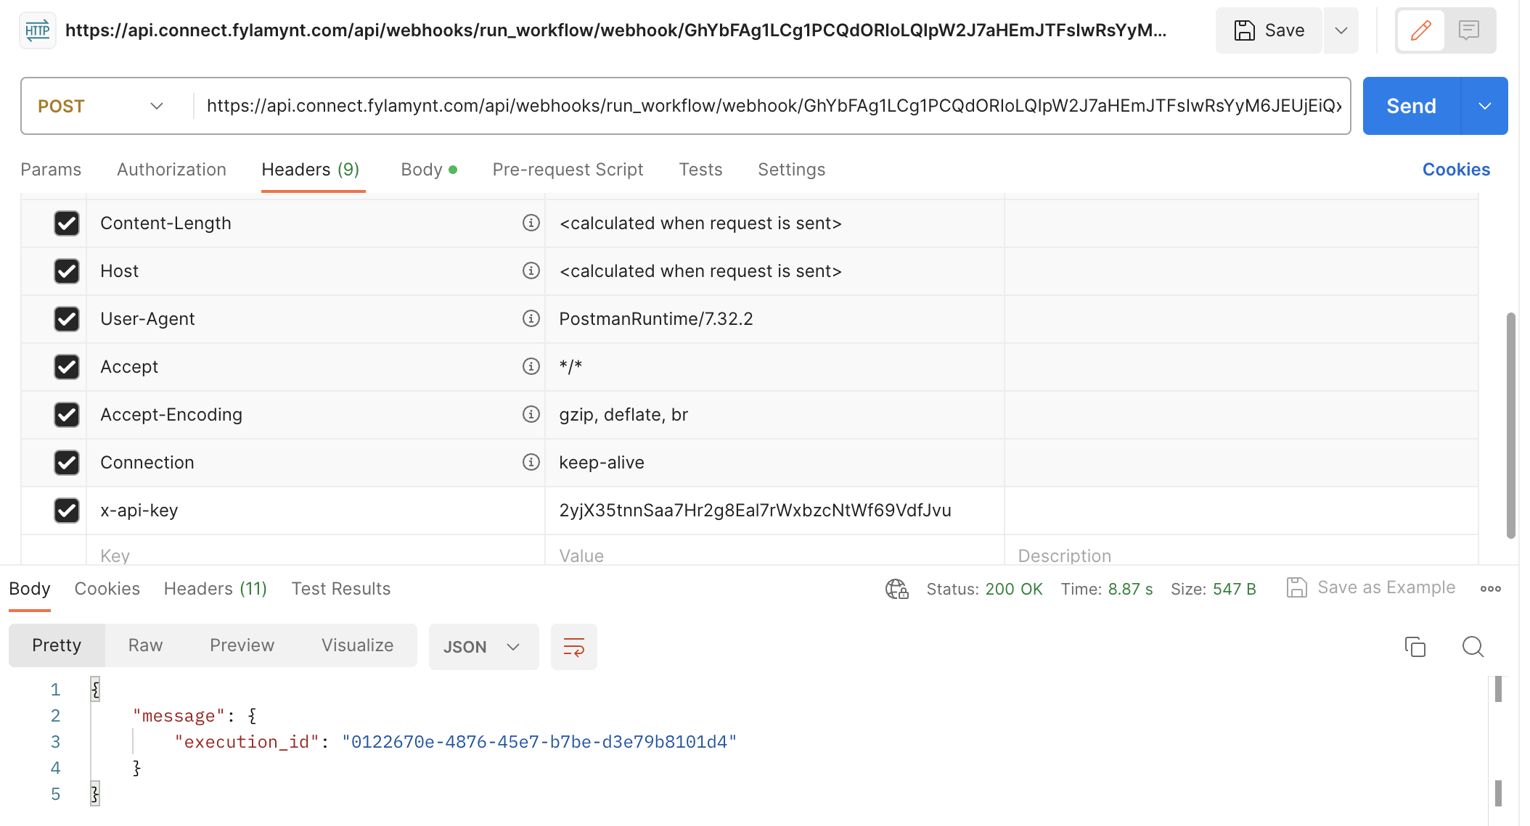
Task: Uncheck the x-api-key header checkbox
Action: pos(67,511)
